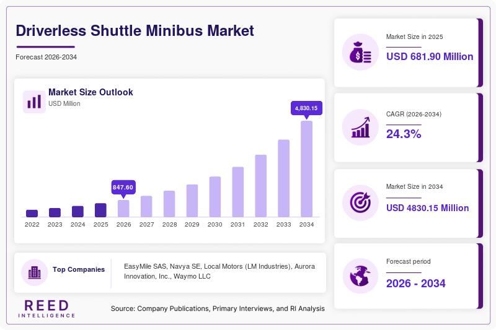Select the 2026 bar in the chart
The height and width of the screenshot is (330, 496).
point(123,209)
